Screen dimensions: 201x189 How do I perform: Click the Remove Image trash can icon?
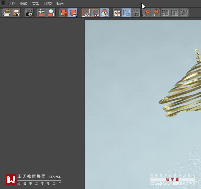(64, 13)
